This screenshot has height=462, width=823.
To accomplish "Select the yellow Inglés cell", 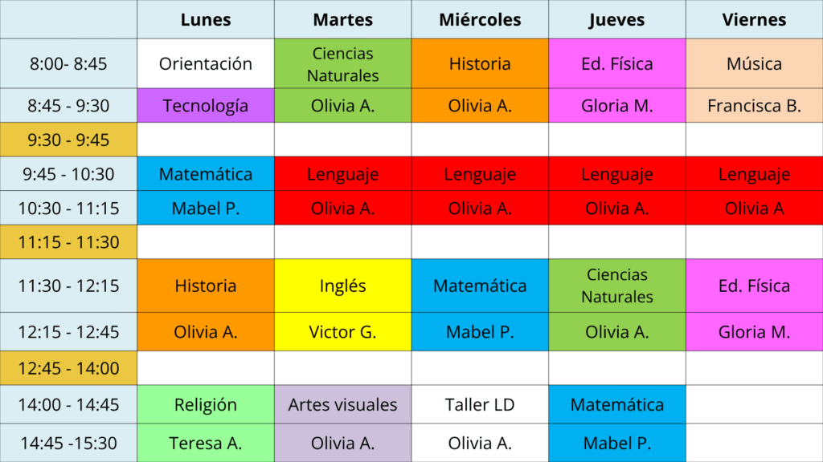I will (x=343, y=286).
